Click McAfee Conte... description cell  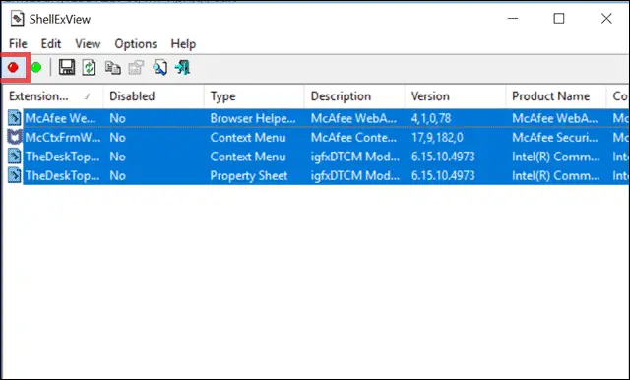point(354,138)
